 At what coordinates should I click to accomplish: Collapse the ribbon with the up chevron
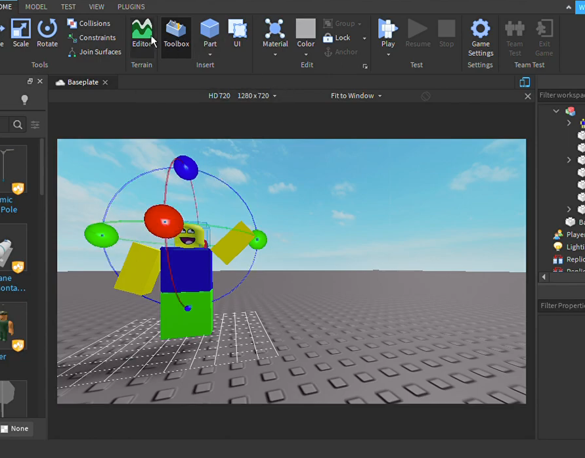pyautogui.click(x=569, y=7)
